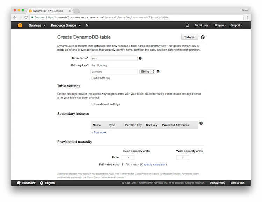This screenshot has width=262, height=202.
Task: Click the Tutorial button
Action: click(190, 37)
